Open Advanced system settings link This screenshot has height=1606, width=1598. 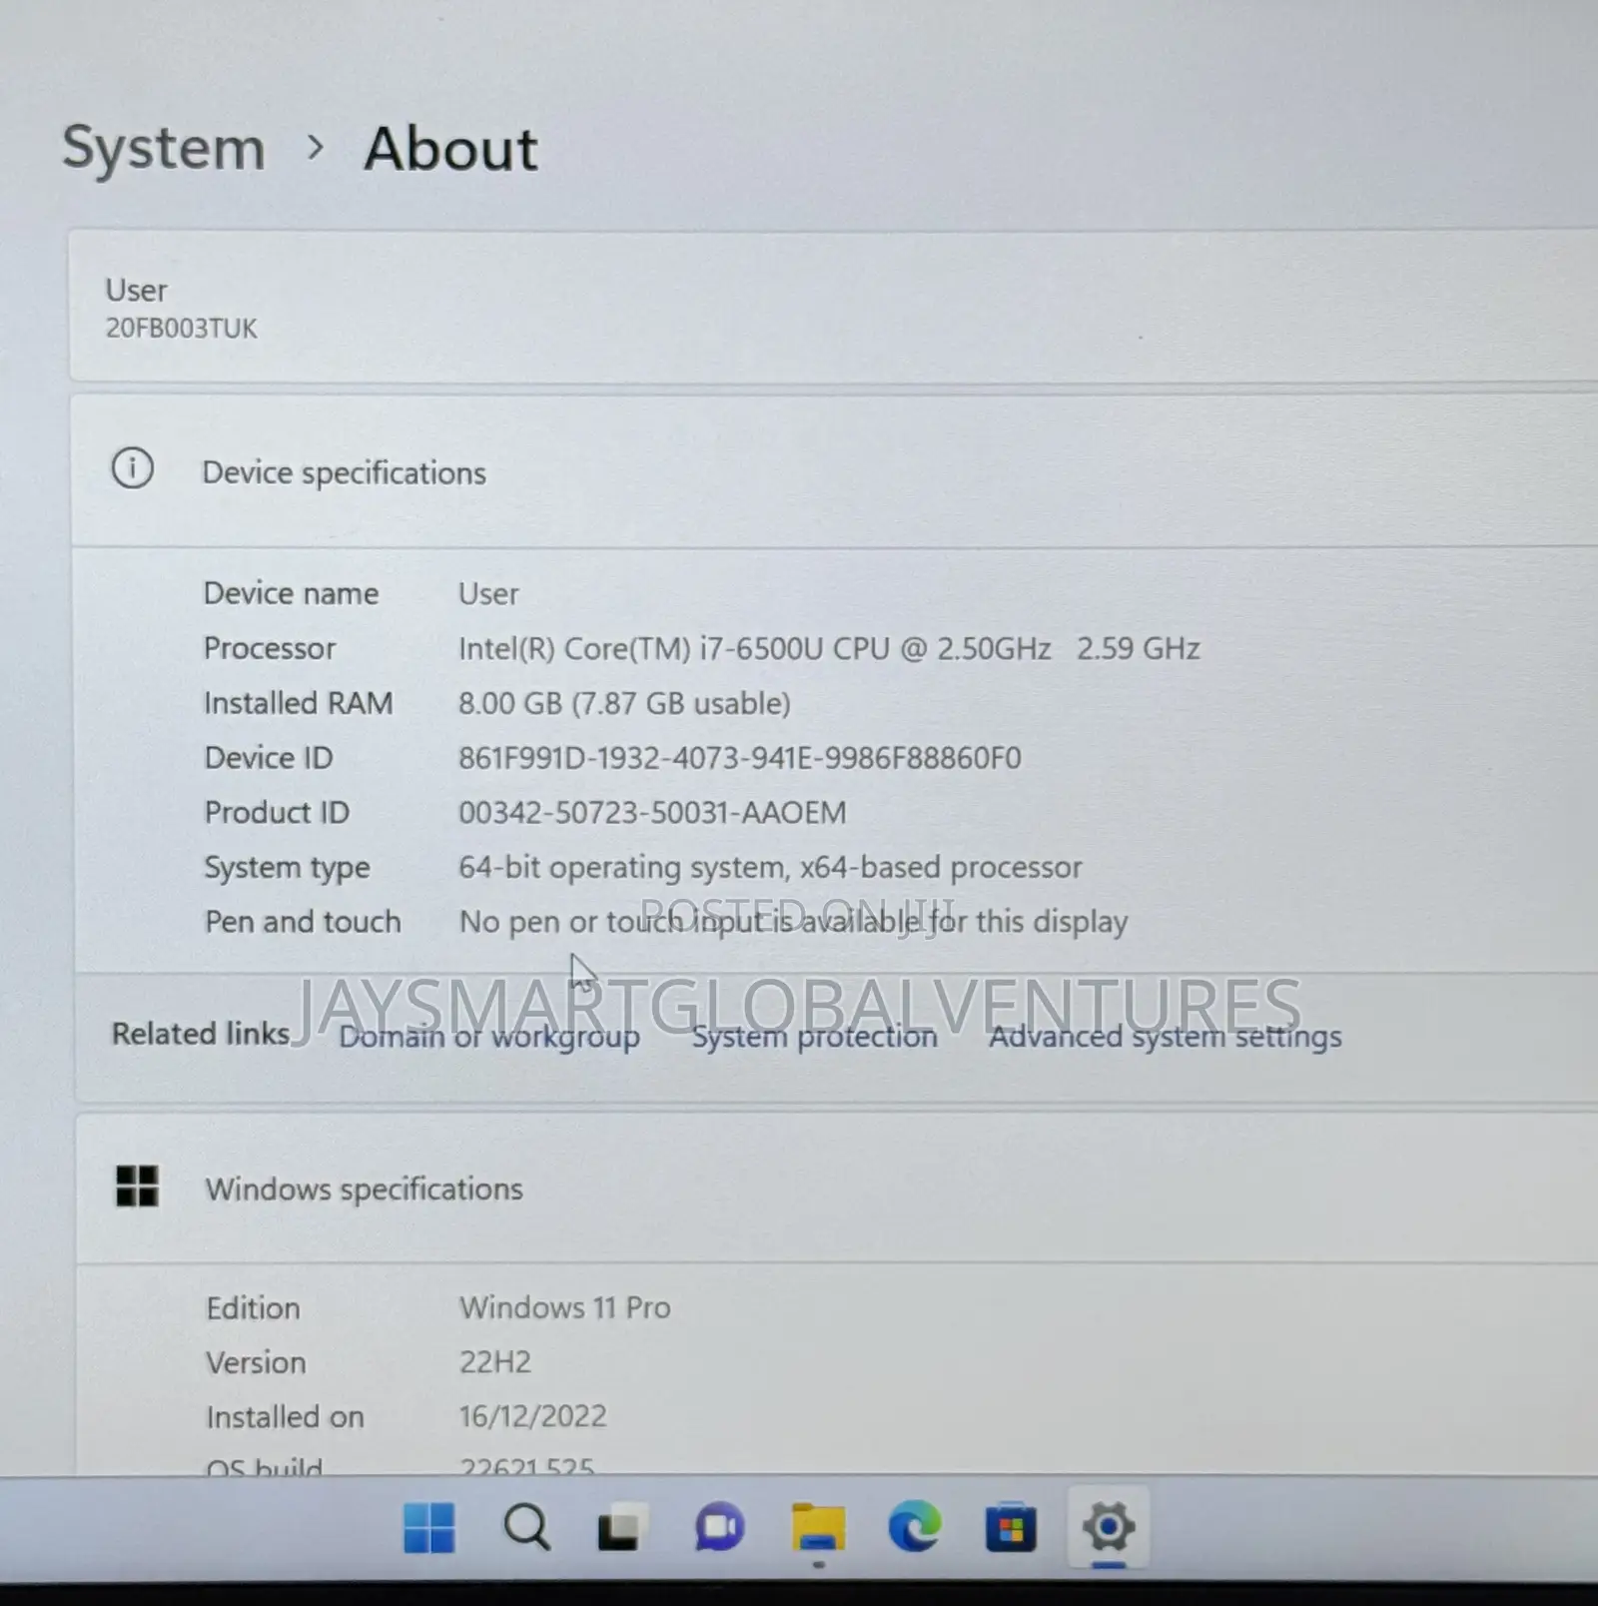click(1165, 1037)
